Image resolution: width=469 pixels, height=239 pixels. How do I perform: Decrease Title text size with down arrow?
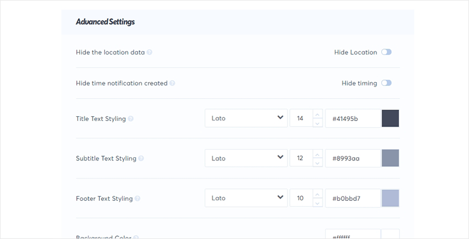(x=317, y=123)
